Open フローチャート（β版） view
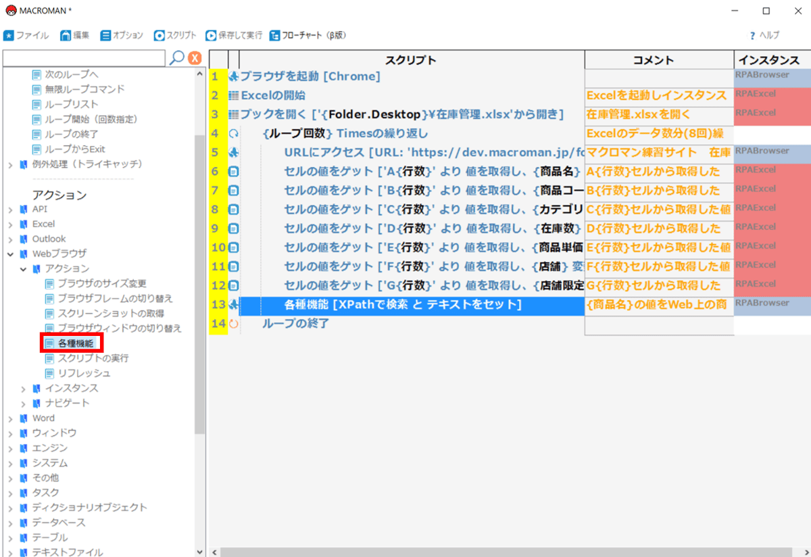This screenshot has width=811, height=557. coord(308,35)
